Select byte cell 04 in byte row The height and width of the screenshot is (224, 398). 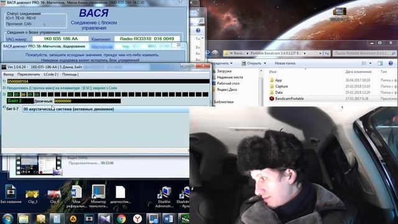[x=37, y=95]
